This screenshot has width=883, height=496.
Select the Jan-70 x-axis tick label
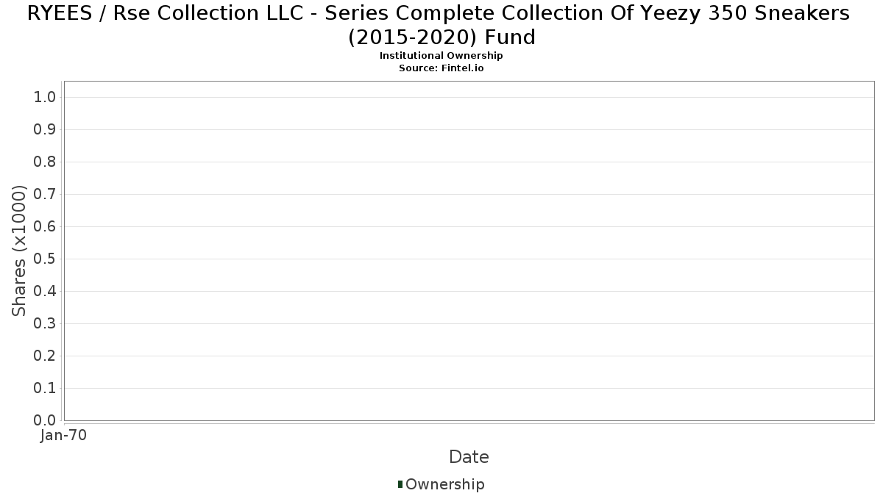64,436
